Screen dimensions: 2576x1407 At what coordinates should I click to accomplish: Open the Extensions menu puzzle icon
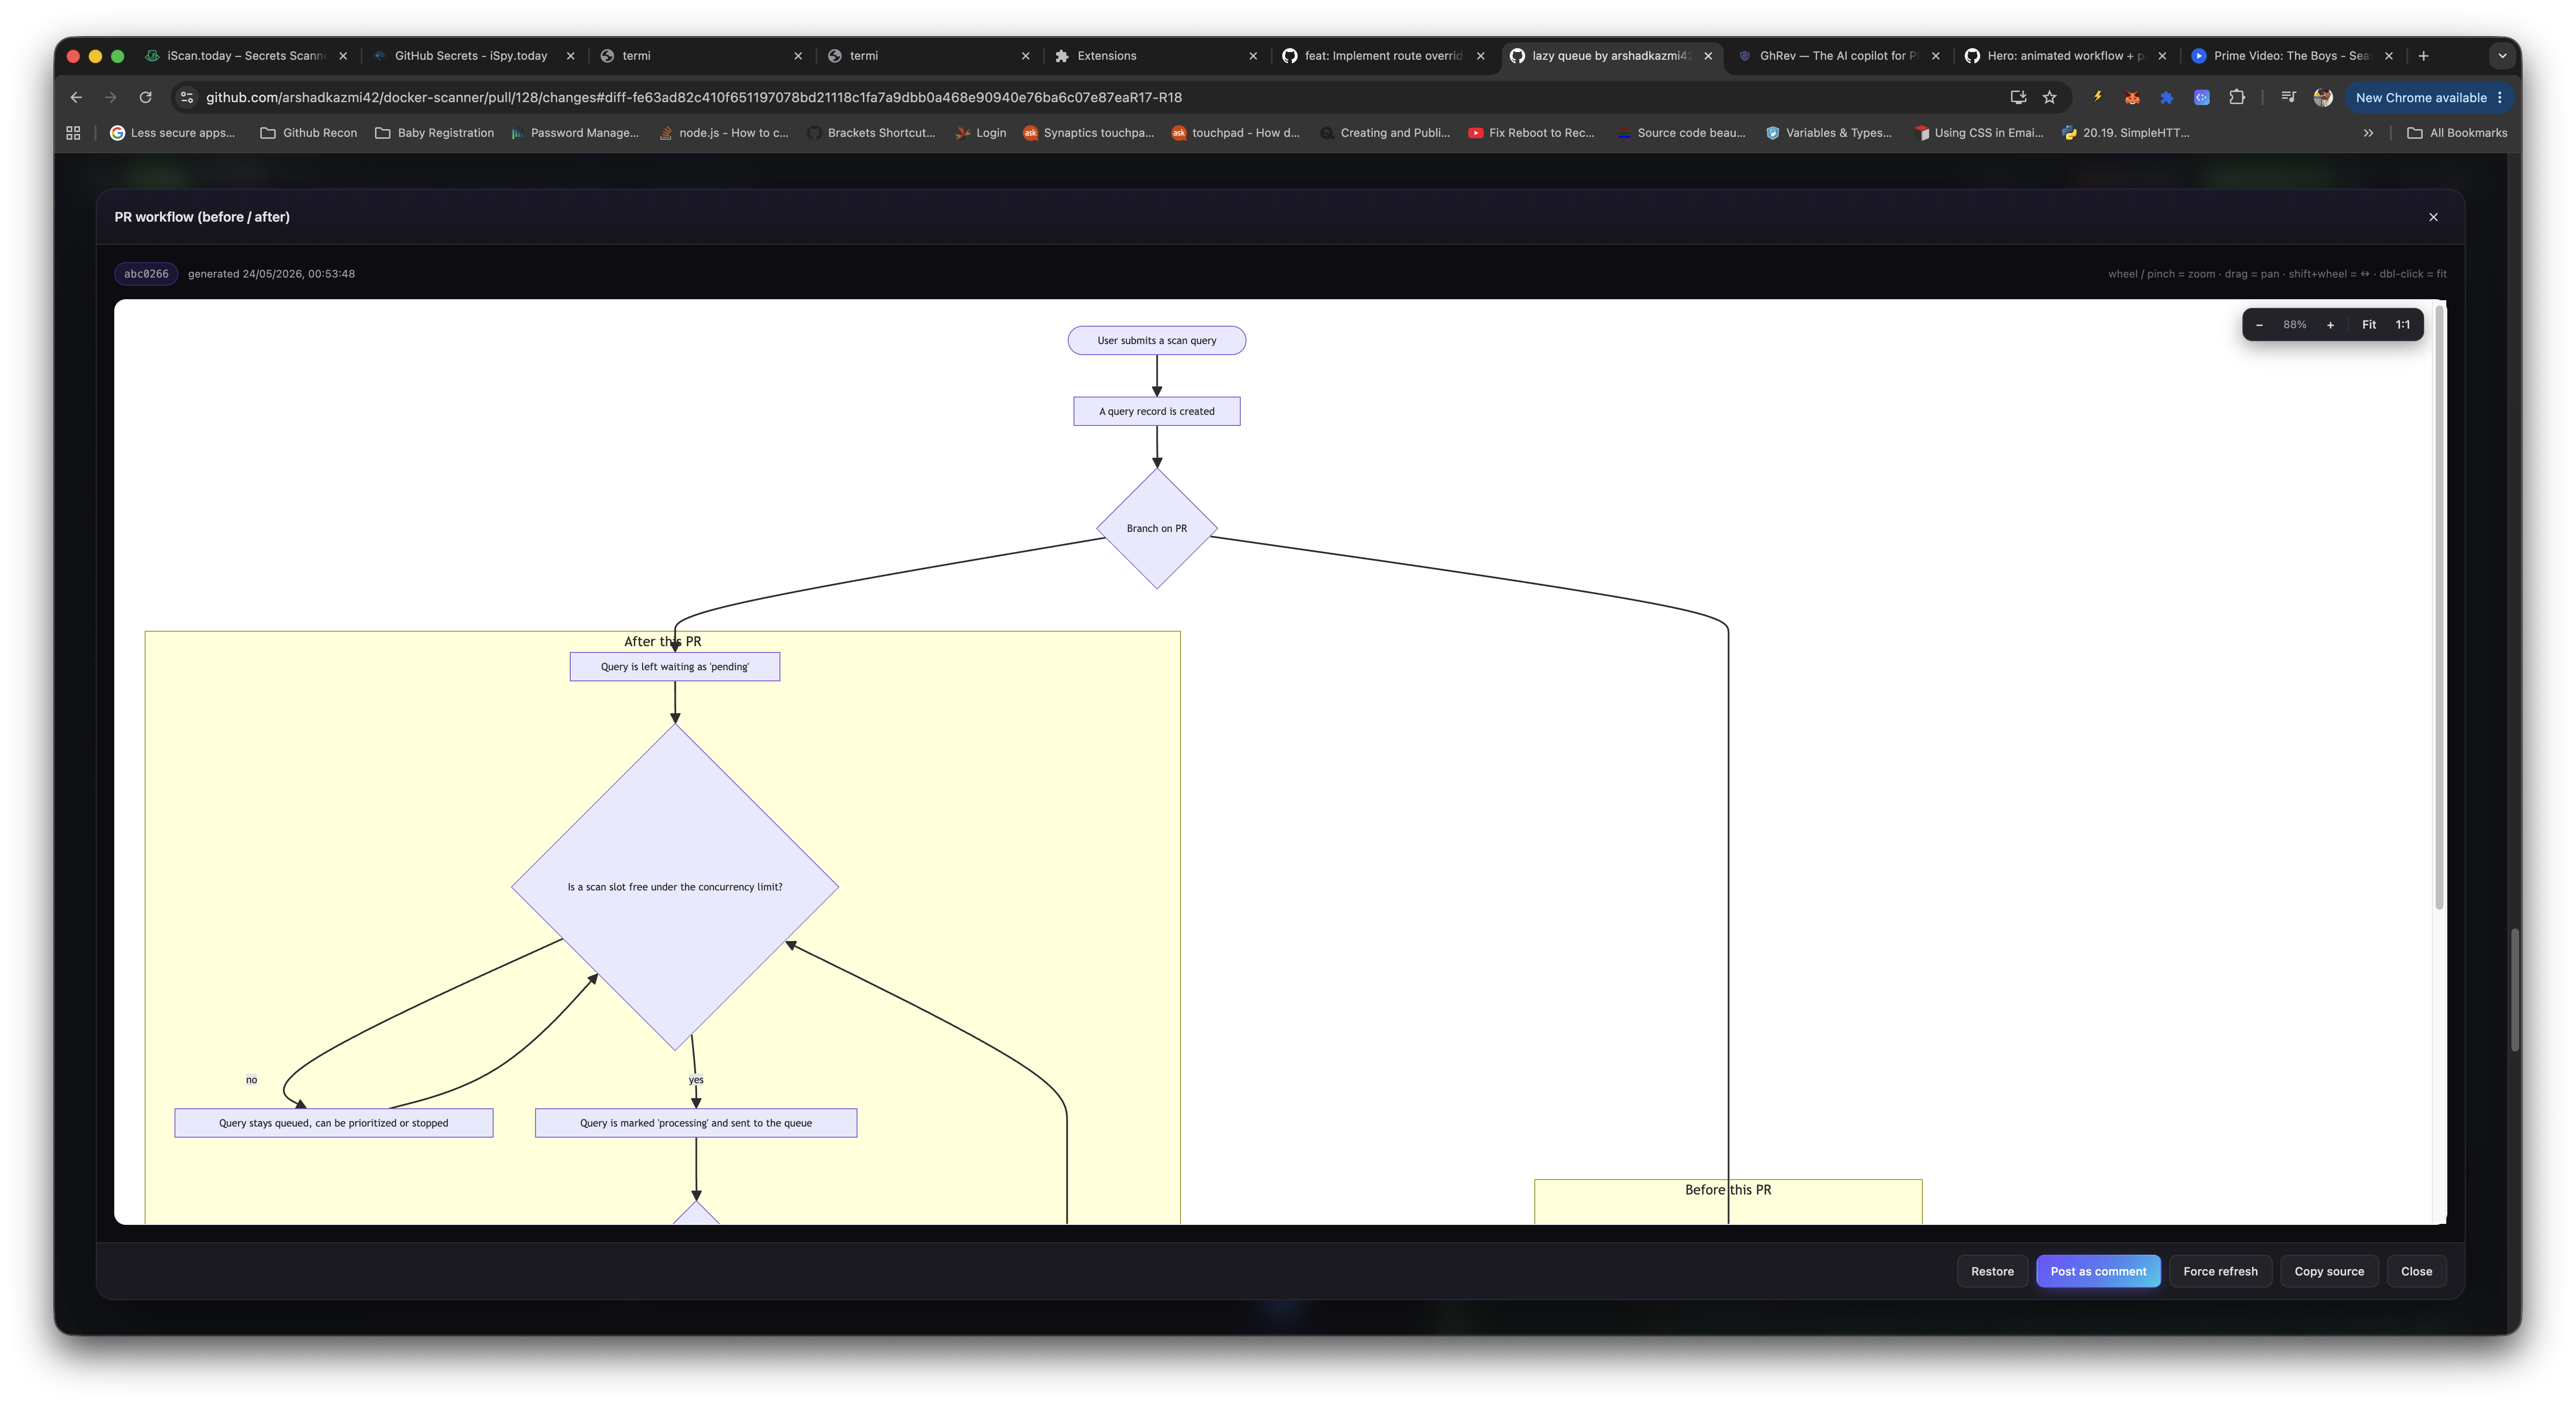[x=2237, y=97]
